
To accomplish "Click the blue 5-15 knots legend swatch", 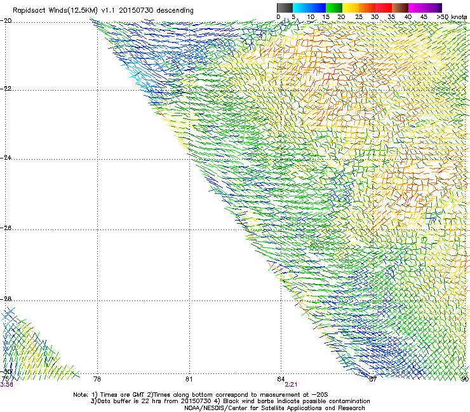I will (309, 8).
